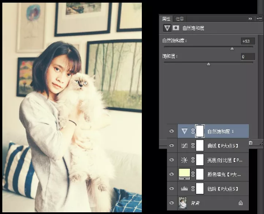This screenshot has width=264, height=214.
Task: Select the 颜色填充 layer name
Action: 224,174
